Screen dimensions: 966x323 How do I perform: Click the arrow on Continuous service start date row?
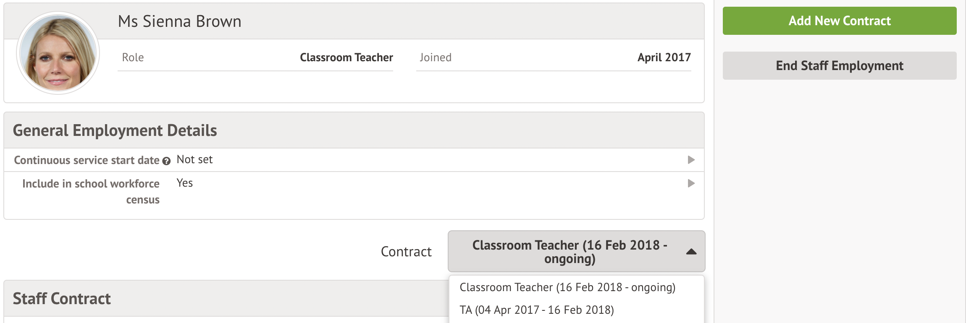pos(691,160)
